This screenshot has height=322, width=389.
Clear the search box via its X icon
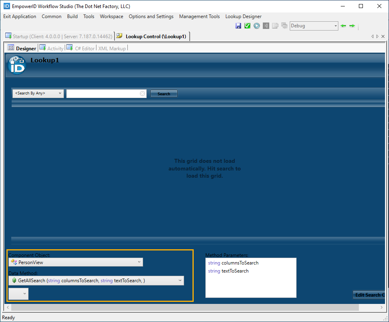coord(142,93)
